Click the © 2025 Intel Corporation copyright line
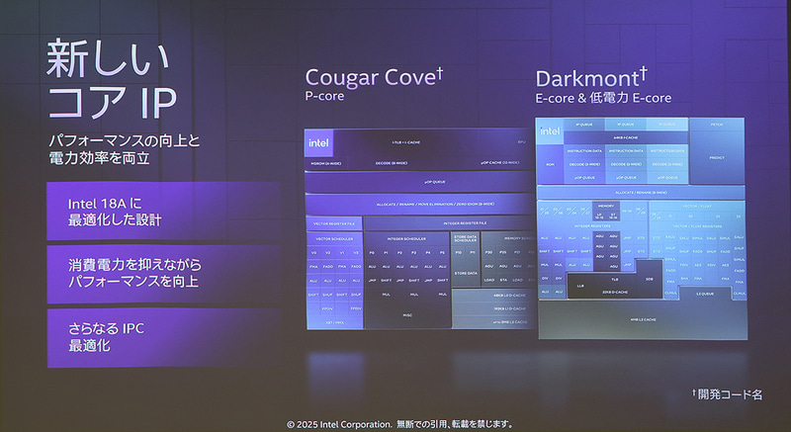The image size is (791, 432). tap(399, 424)
